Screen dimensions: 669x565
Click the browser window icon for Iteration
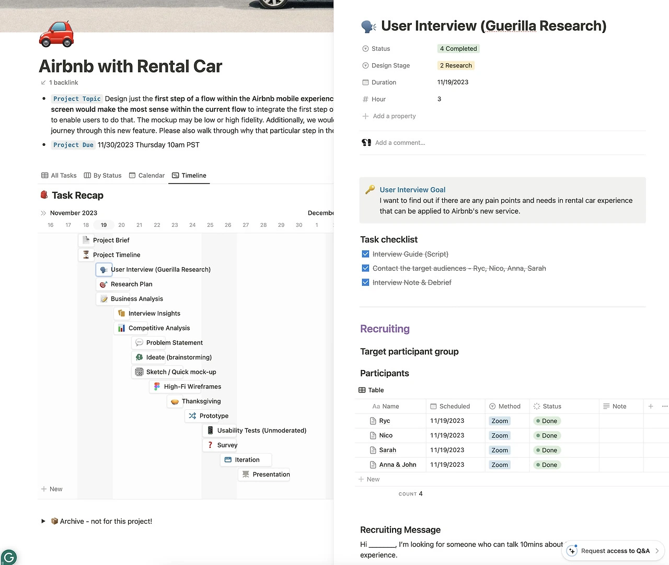[x=228, y=460]
